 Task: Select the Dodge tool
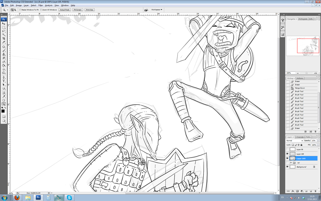click(x=4, y=73)
